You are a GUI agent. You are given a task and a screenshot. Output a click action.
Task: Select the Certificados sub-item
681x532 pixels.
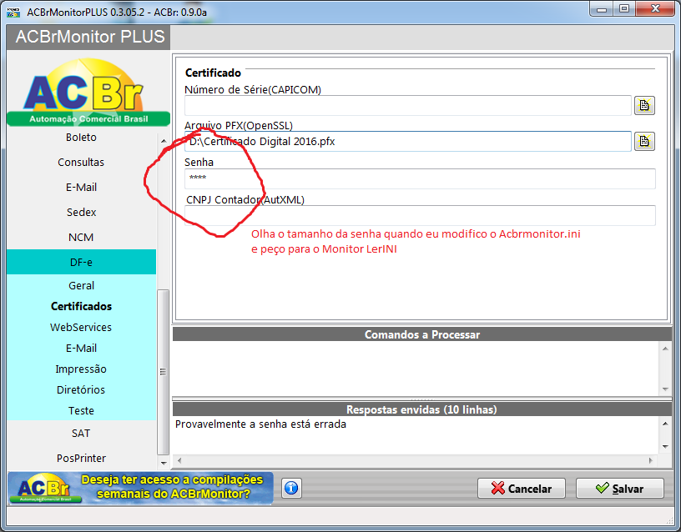coord(81,306)
